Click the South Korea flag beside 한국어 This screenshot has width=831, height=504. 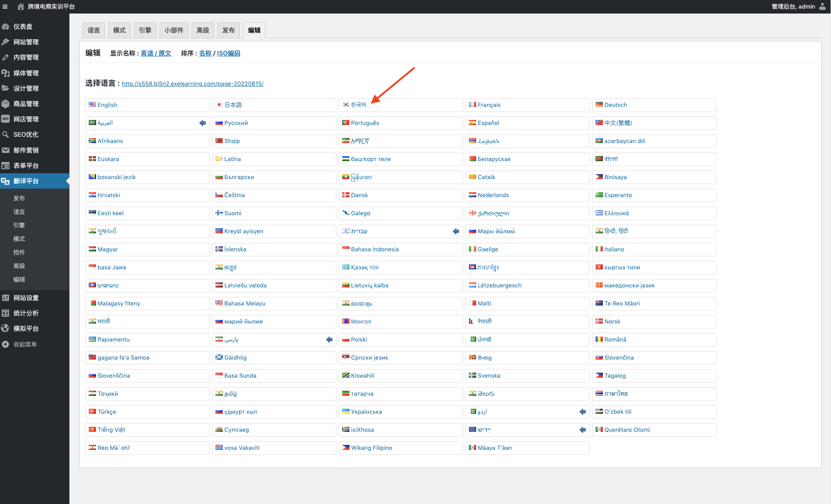pos(346,105)
